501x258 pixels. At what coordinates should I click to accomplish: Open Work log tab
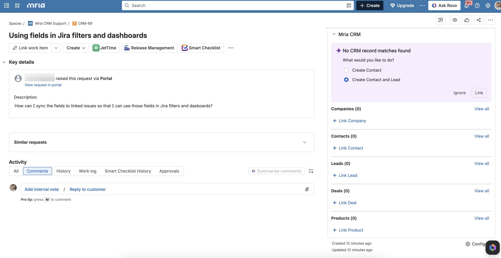click(x=87, y=171)
